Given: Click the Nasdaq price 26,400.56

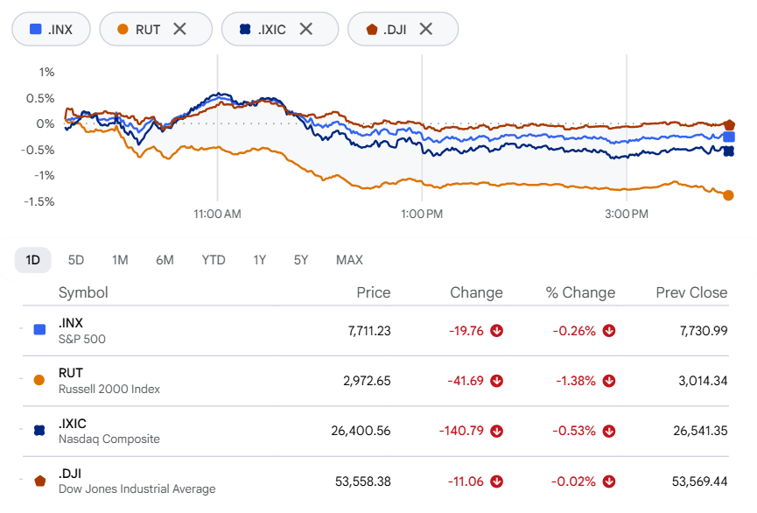Looking at the screenshot, I should tap(361, 431).
